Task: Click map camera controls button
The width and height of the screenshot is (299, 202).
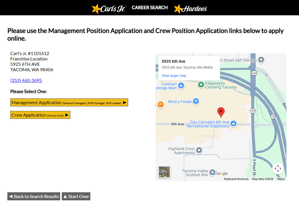Action: pos(278,168)
